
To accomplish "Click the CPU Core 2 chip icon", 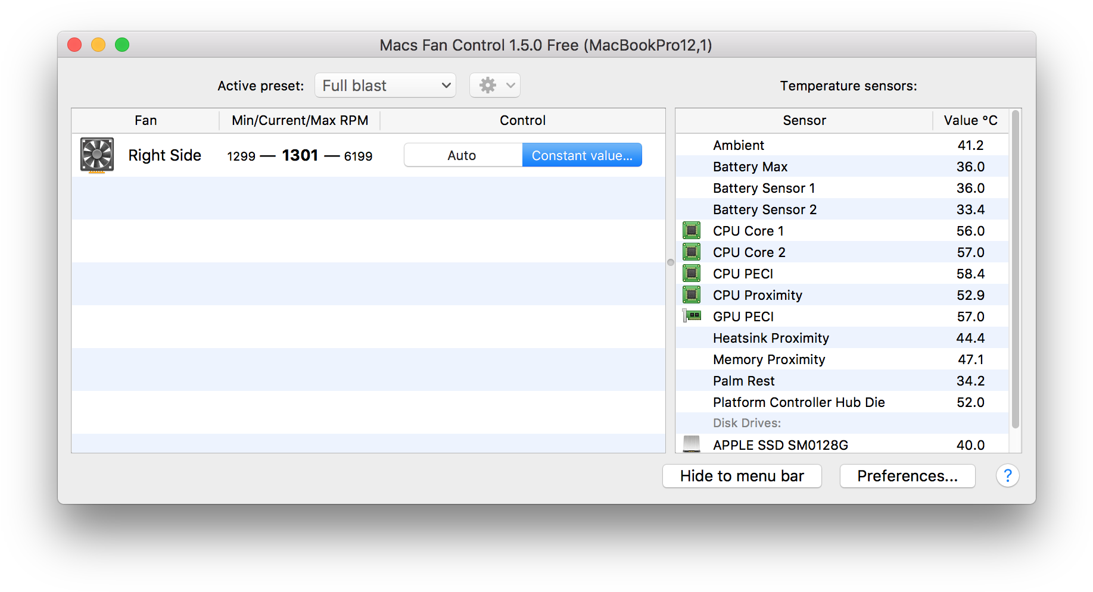I will coord(692,252).
